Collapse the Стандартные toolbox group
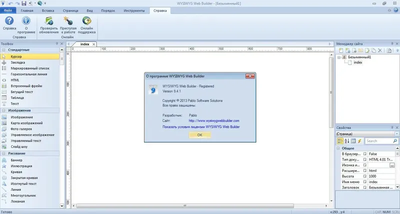Image resolution: width=400 pixels, height=214 pixels. (3, 50)
